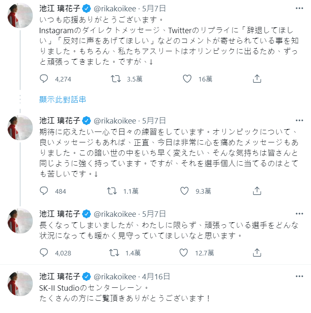Like the tweet with 12.7萬 likes
Screen dimensions: 311x313
(183, 253)
